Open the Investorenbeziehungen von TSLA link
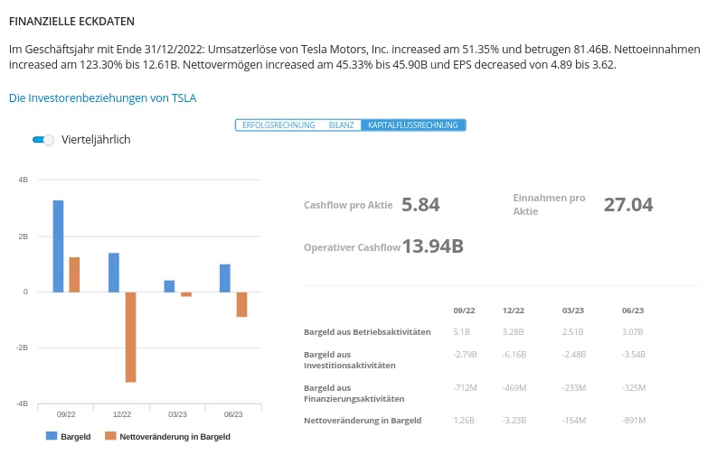This screenshot has width=707, height=464. point(102,97)
